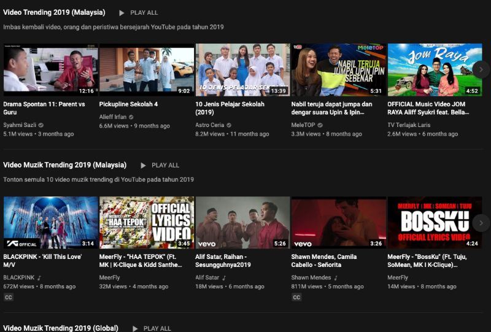The height and width of the screenshot is (332, 491).
Task: Open the Nabil Teruja Jumpa Upin Ipin thumbnail
Action: (339, 70)
